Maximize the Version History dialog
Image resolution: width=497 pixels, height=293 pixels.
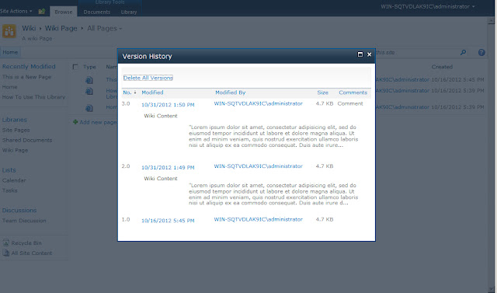[x=360, y=54]
